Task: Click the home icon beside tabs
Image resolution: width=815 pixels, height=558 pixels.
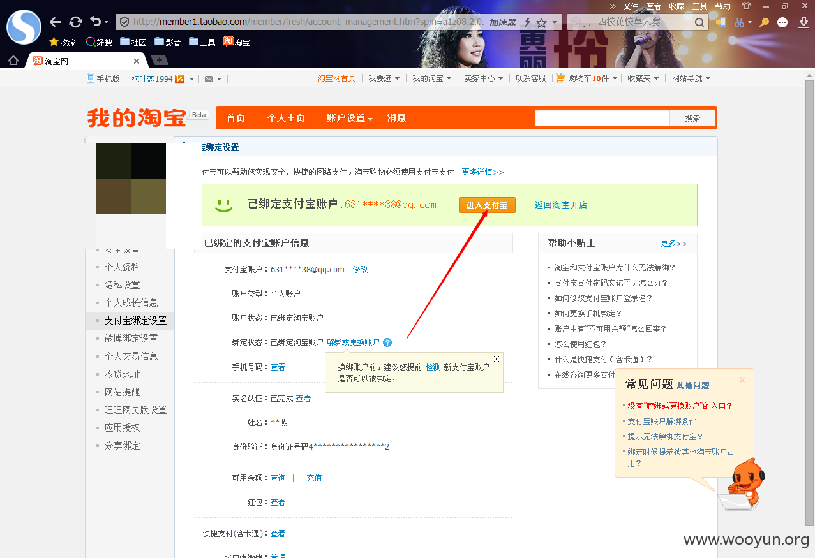Action: pos(13,61)
